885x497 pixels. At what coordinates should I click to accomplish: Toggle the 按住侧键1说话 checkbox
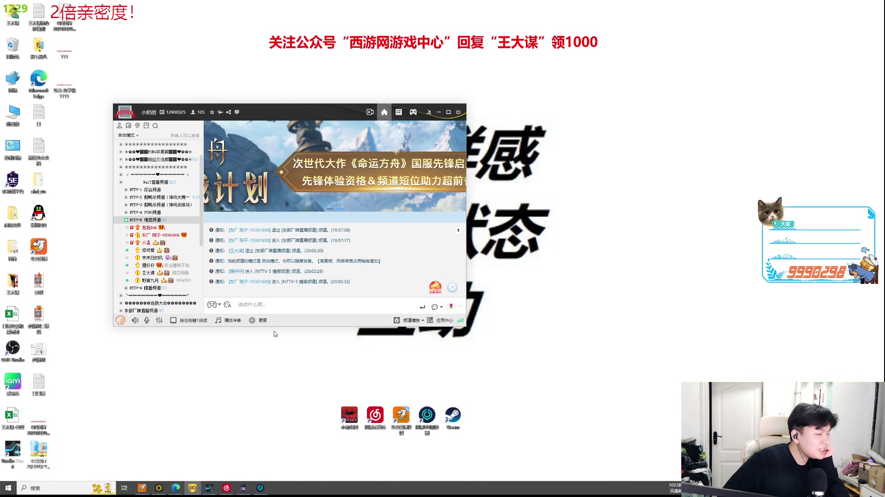(173, 320)
